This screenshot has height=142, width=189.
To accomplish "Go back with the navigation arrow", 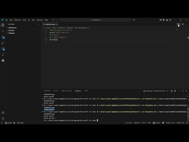I will click(x=53, y=20).
